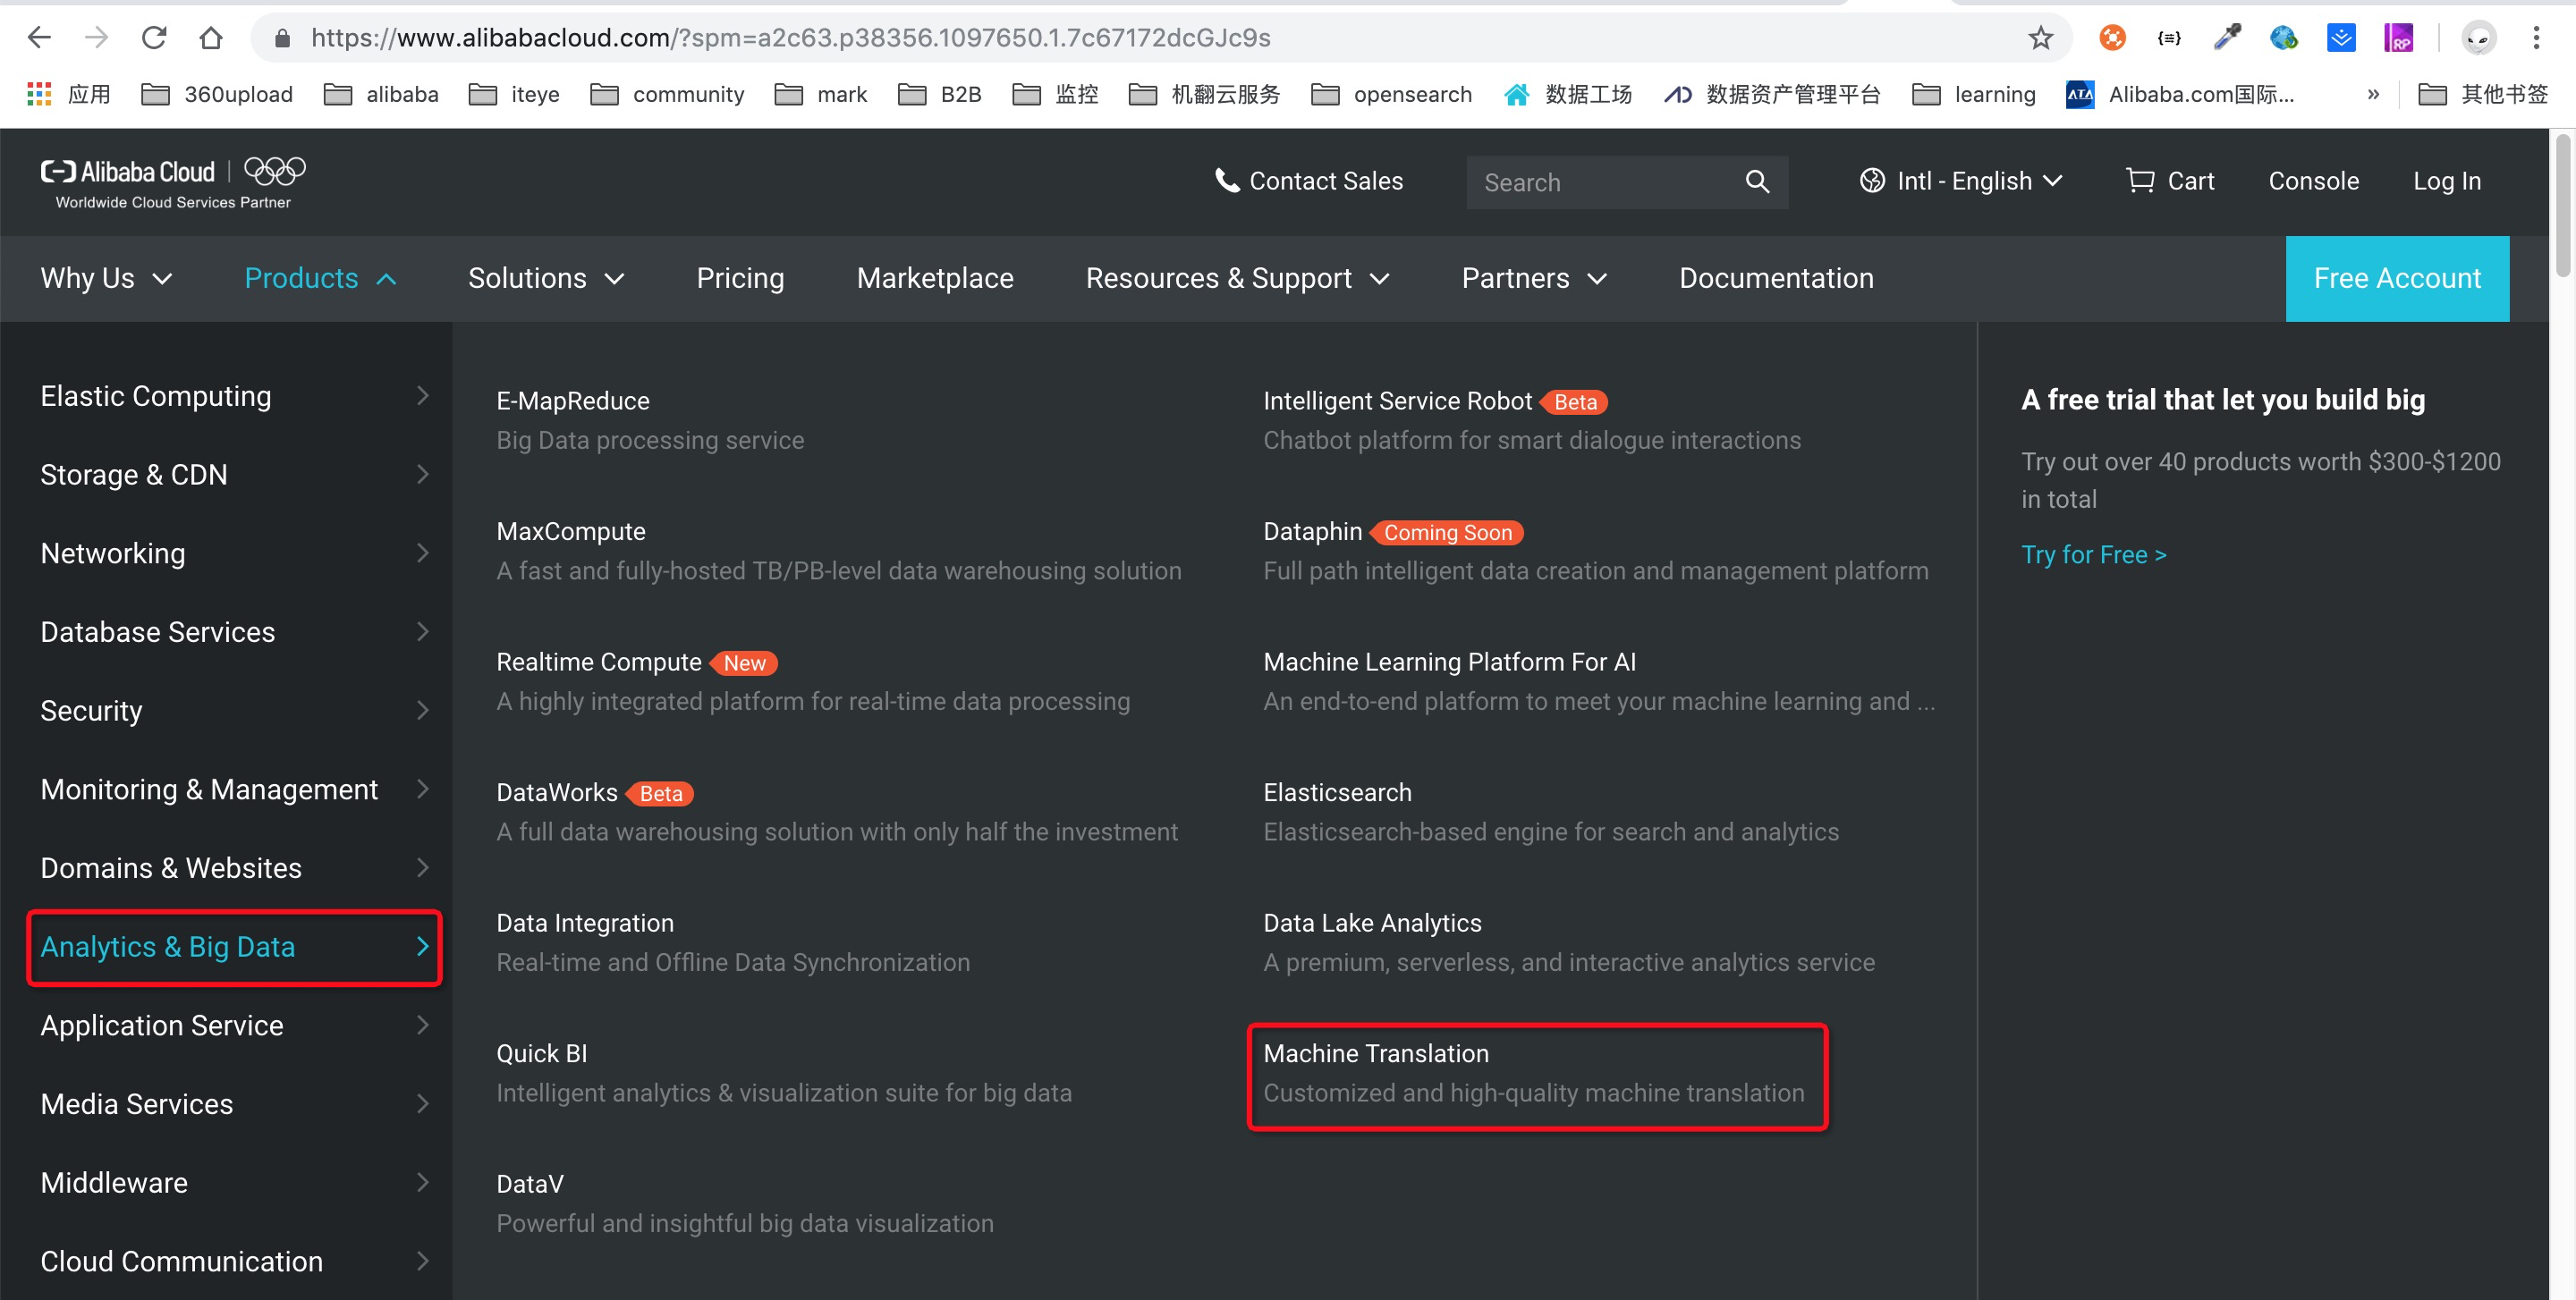Expand the Storage & CDN category
The image size is (2576, 1300).
[x=235, y=475]
